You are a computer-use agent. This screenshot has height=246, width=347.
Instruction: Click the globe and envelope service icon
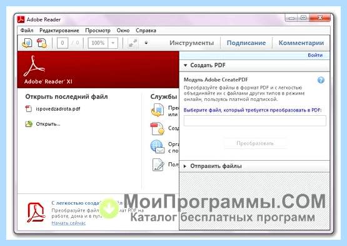tap(158, 146)
